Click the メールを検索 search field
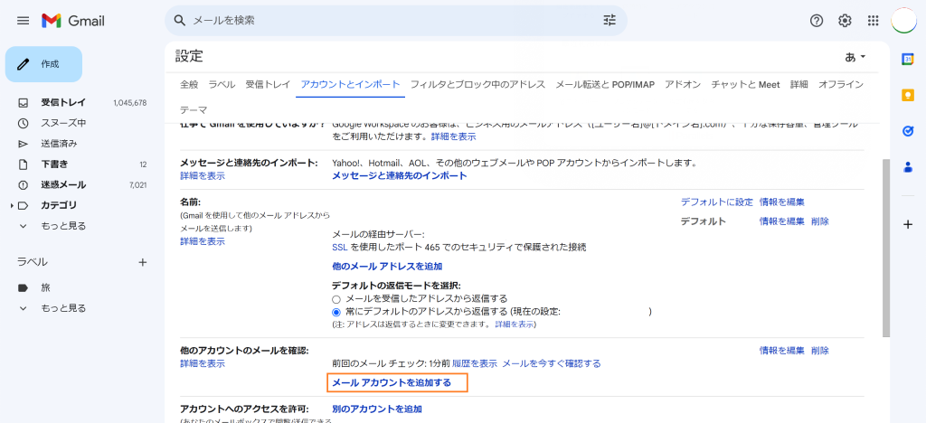Image resolution: width=926 pixels, height=423 pixels. tap(396, 21)
